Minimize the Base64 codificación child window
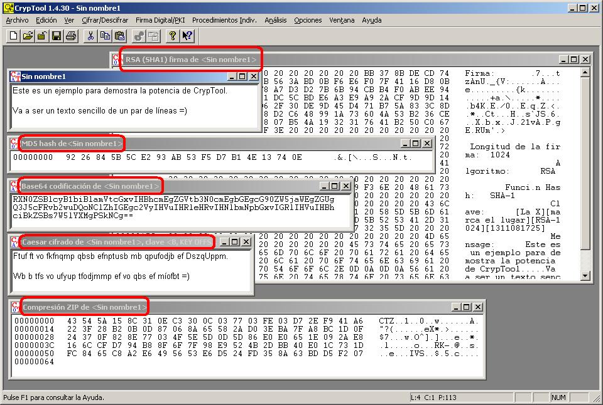The height and width of the screenshot is (405, 603). 324,186
